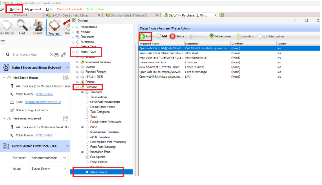Click the New Matter toolbar icon
Screen dimensions: 322x185
6,25
